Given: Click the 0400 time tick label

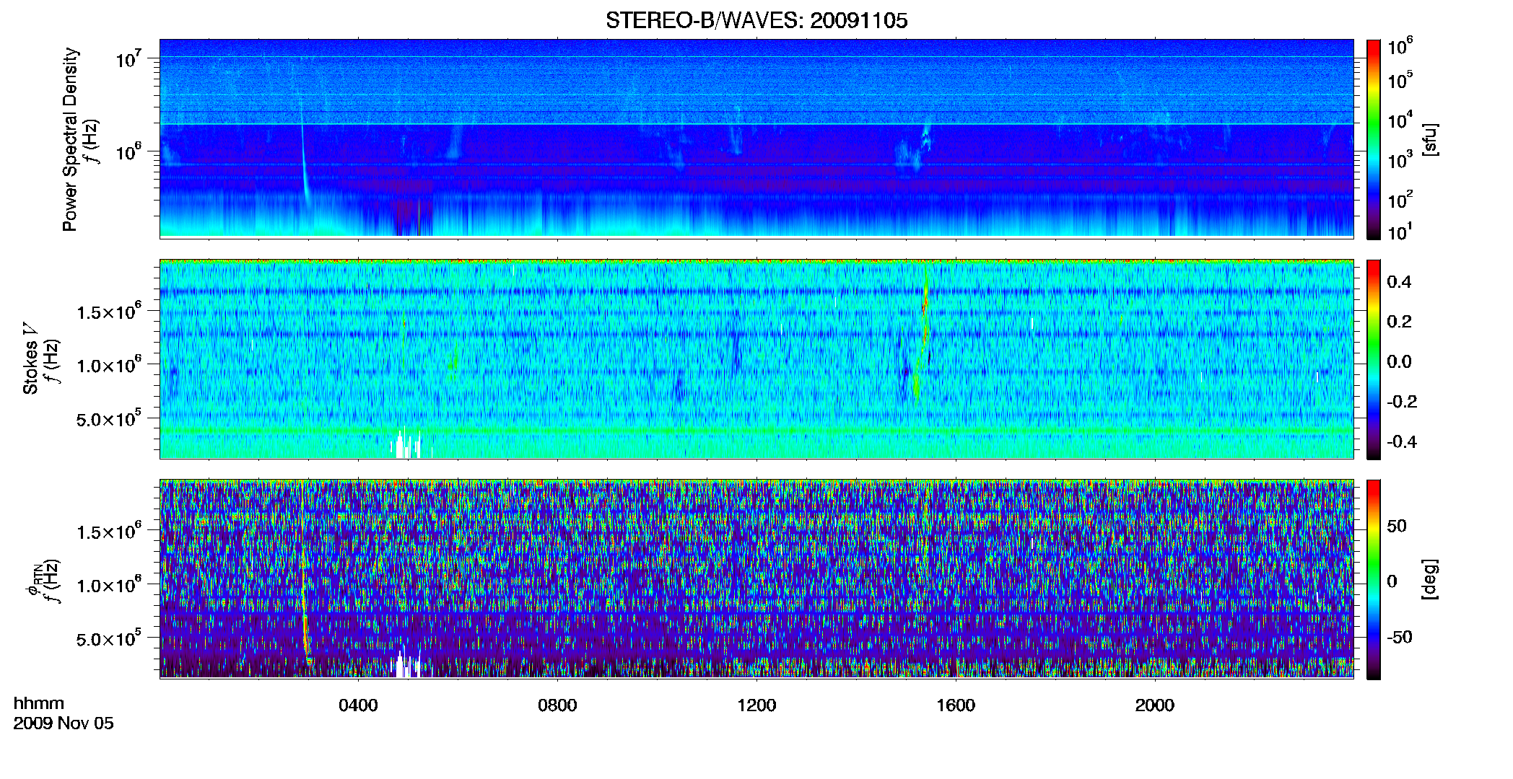Looking at the screenshot, I should tap(358, 705).
